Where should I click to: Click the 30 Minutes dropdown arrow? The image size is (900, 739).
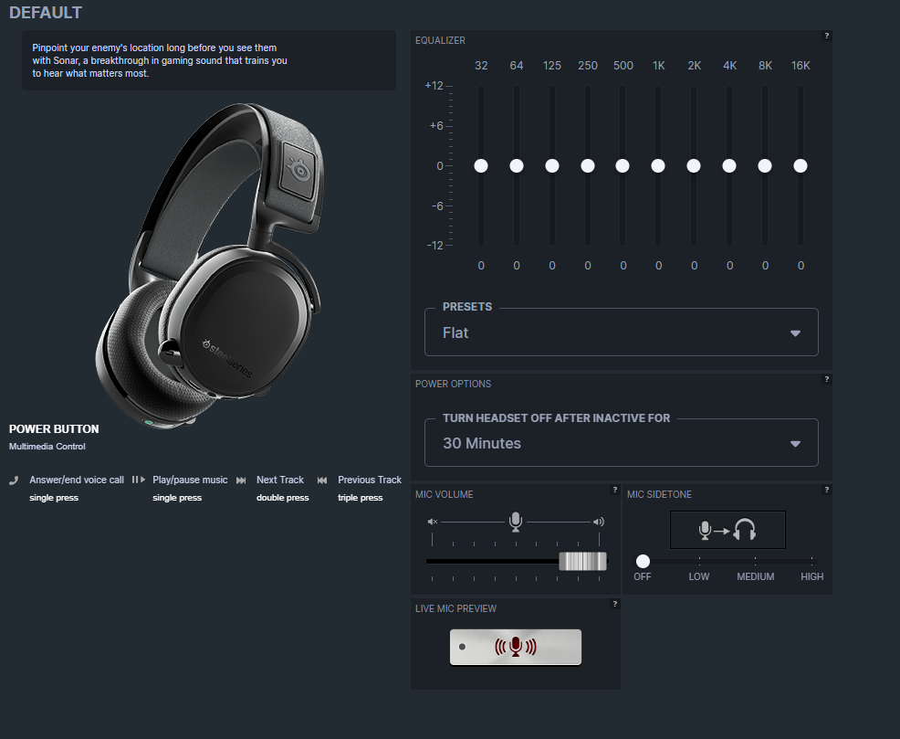(795, 443)
